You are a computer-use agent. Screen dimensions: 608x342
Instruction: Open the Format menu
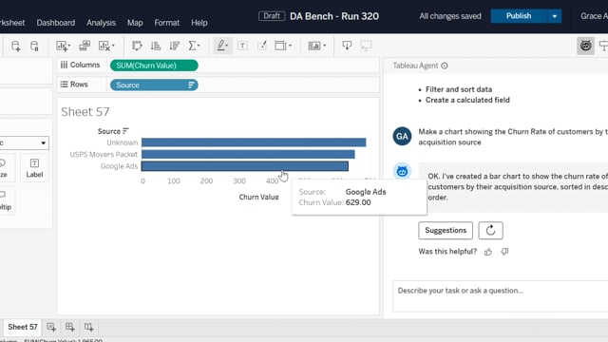tap(167, 23)
